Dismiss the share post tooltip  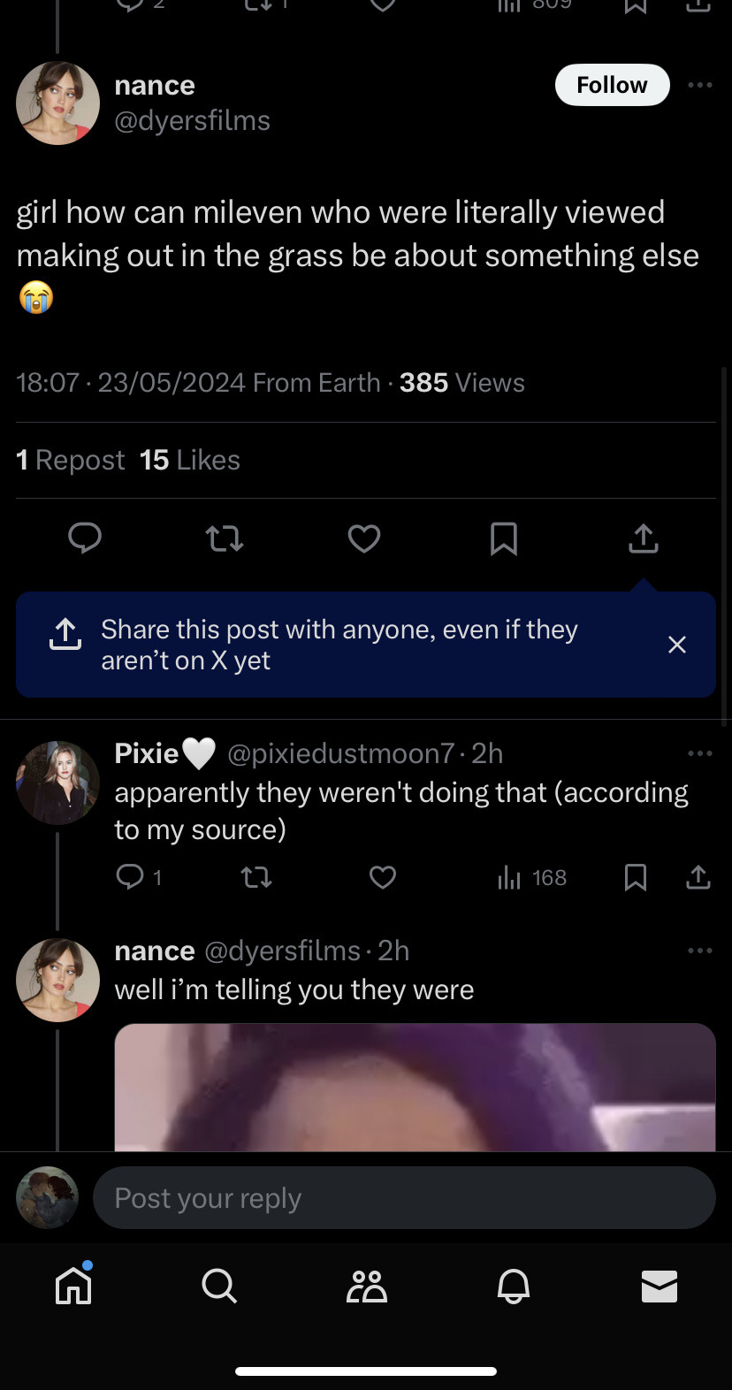(676, 645)
